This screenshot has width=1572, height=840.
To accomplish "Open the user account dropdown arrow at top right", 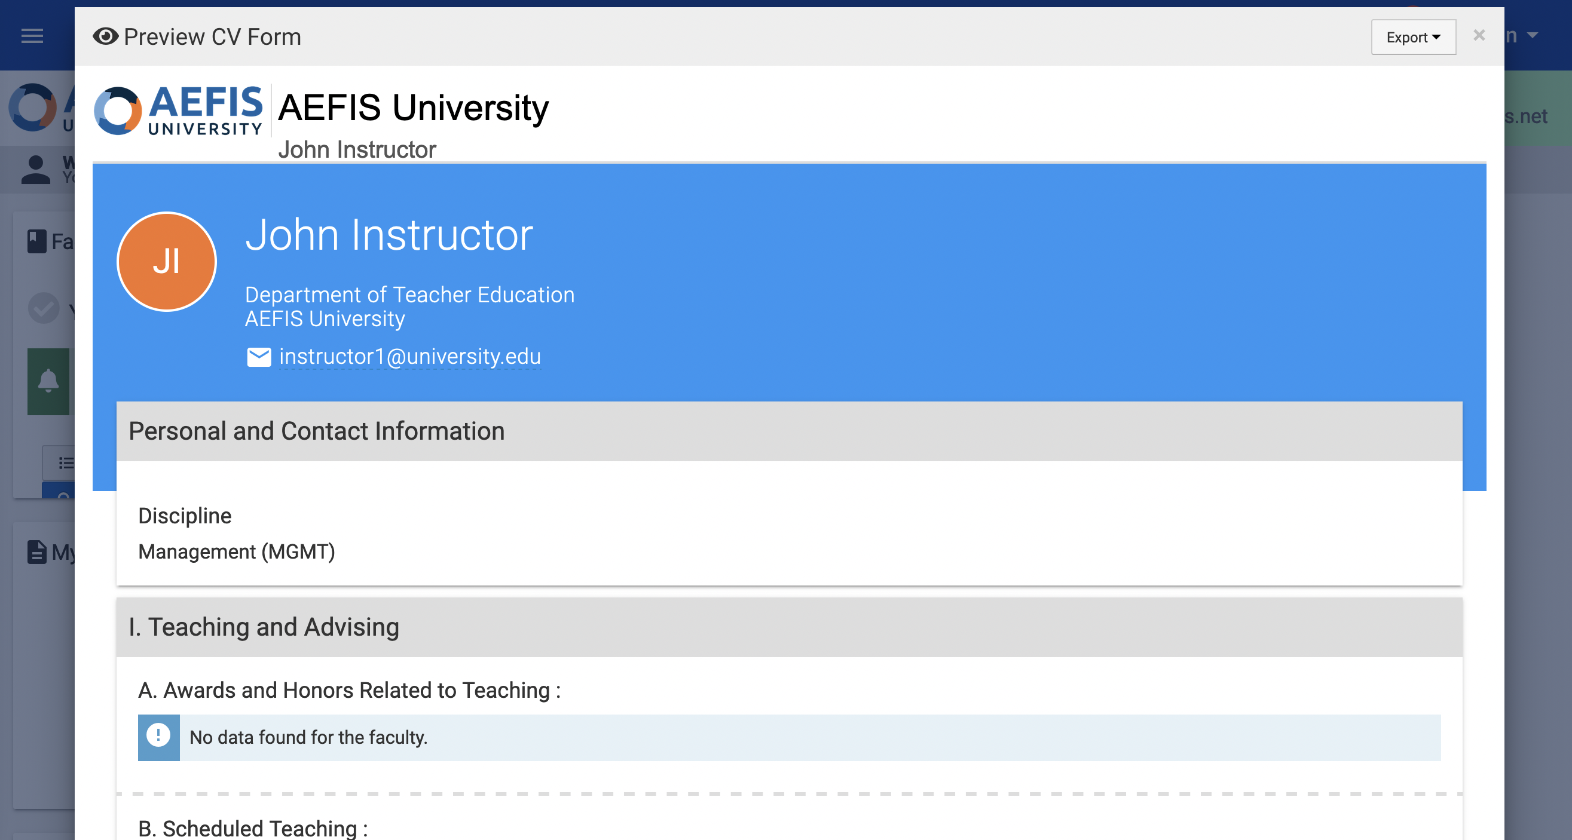I will [1533, 35].
